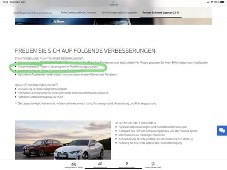Image resolution: width=227 pixels, height=170 pixels.
Task: Open the dealer search location pin icon
Action: click(x=127, y=164)
